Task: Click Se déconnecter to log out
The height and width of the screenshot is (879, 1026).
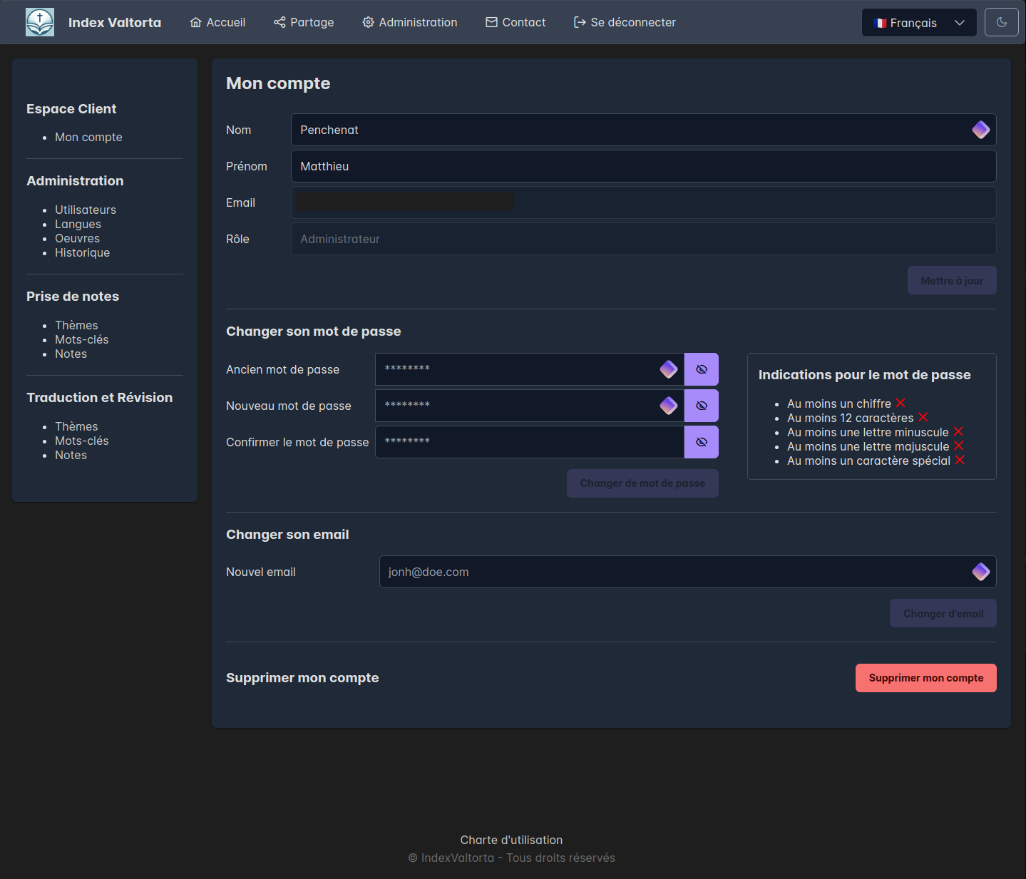Action: coord(625,22)
